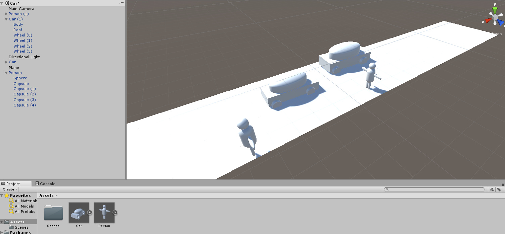Screen dimensions: 505x234
Task: Click the Search by Label tag icon
Action: [x=499, y=189]
